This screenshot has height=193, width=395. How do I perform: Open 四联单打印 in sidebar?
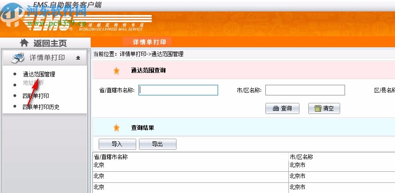click(36, 96)
